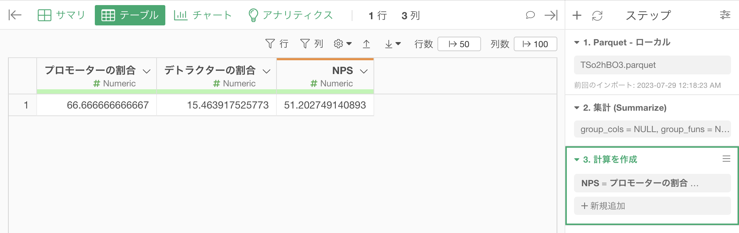Click the export upload arrow icon
The width and height of the screenshot is (739, 233).
pyautogui.click(x=366, y=44)
